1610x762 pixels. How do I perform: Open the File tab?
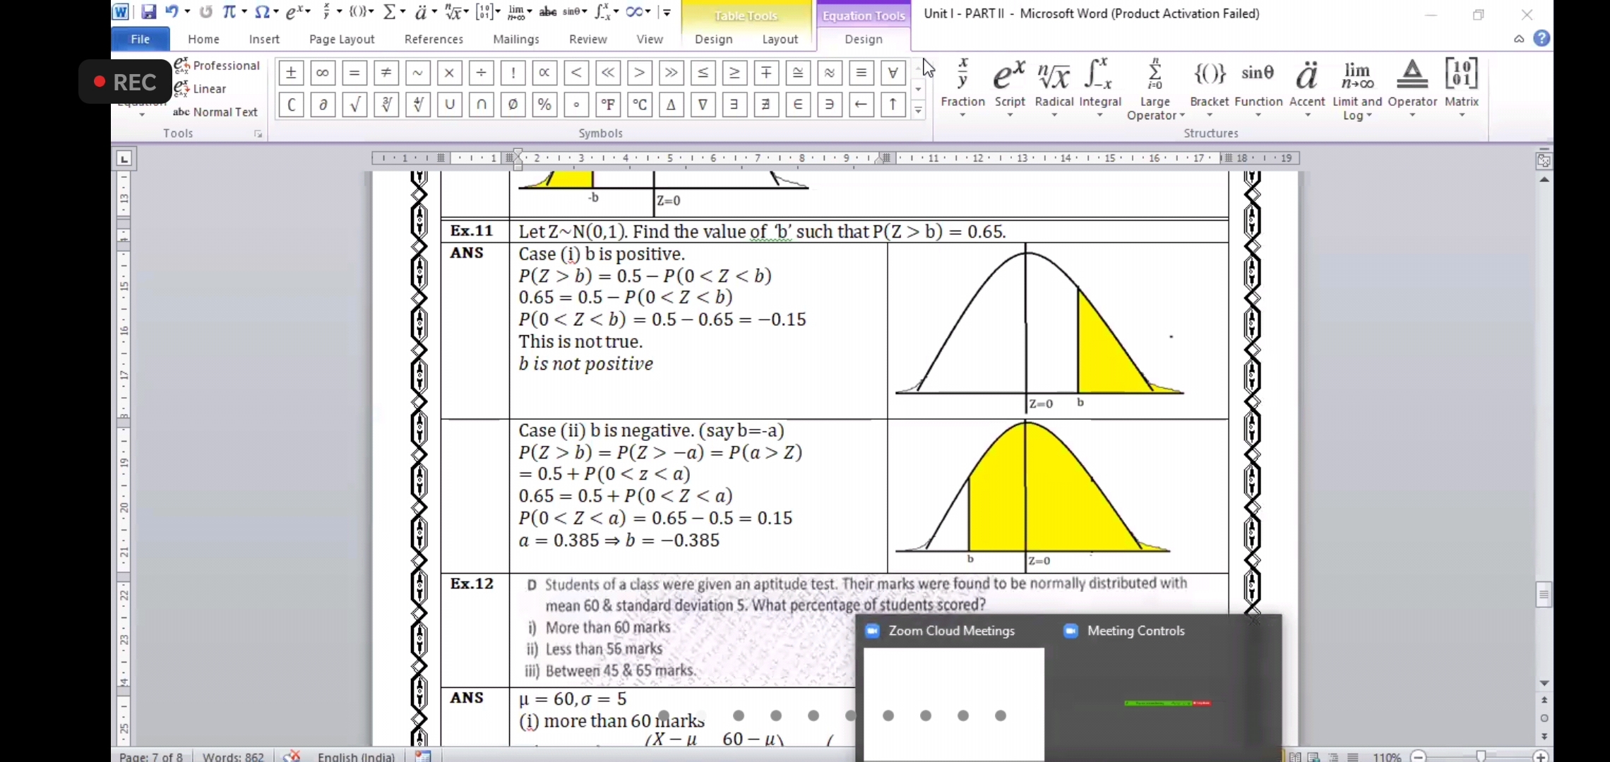(x=140, y=40)
